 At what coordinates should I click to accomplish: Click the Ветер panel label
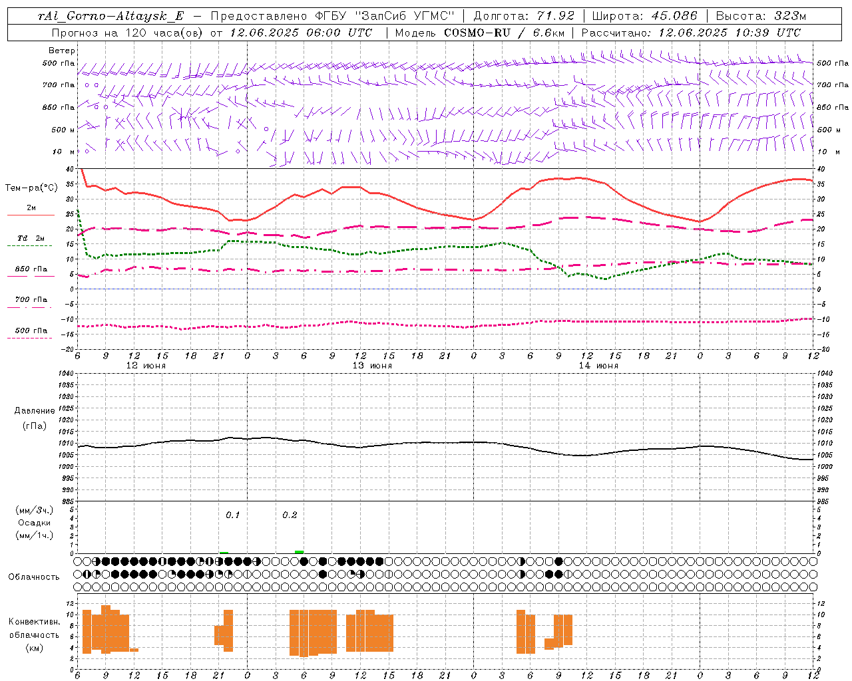[x=62, y=51]
